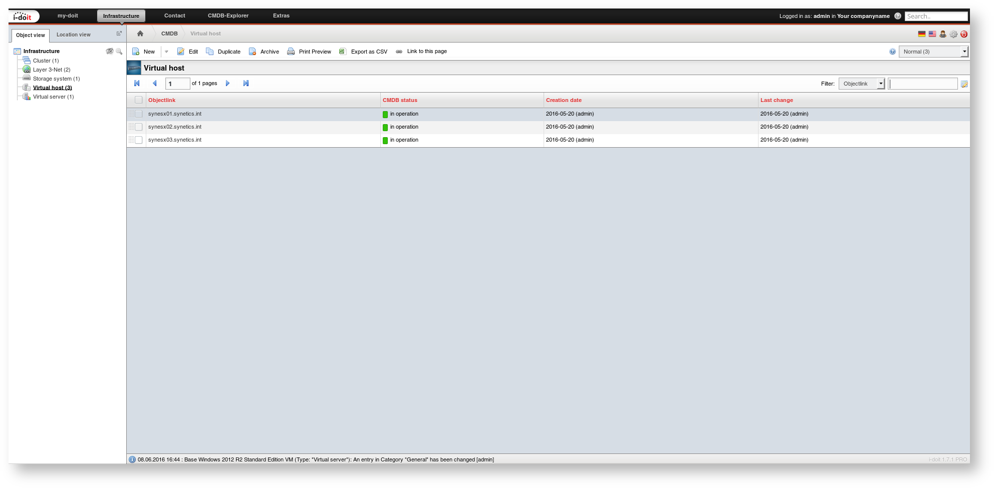Select the Storage system (1) tree item
Image resolution: width=994 pixels, height=488 pixels.
(56, 79)
